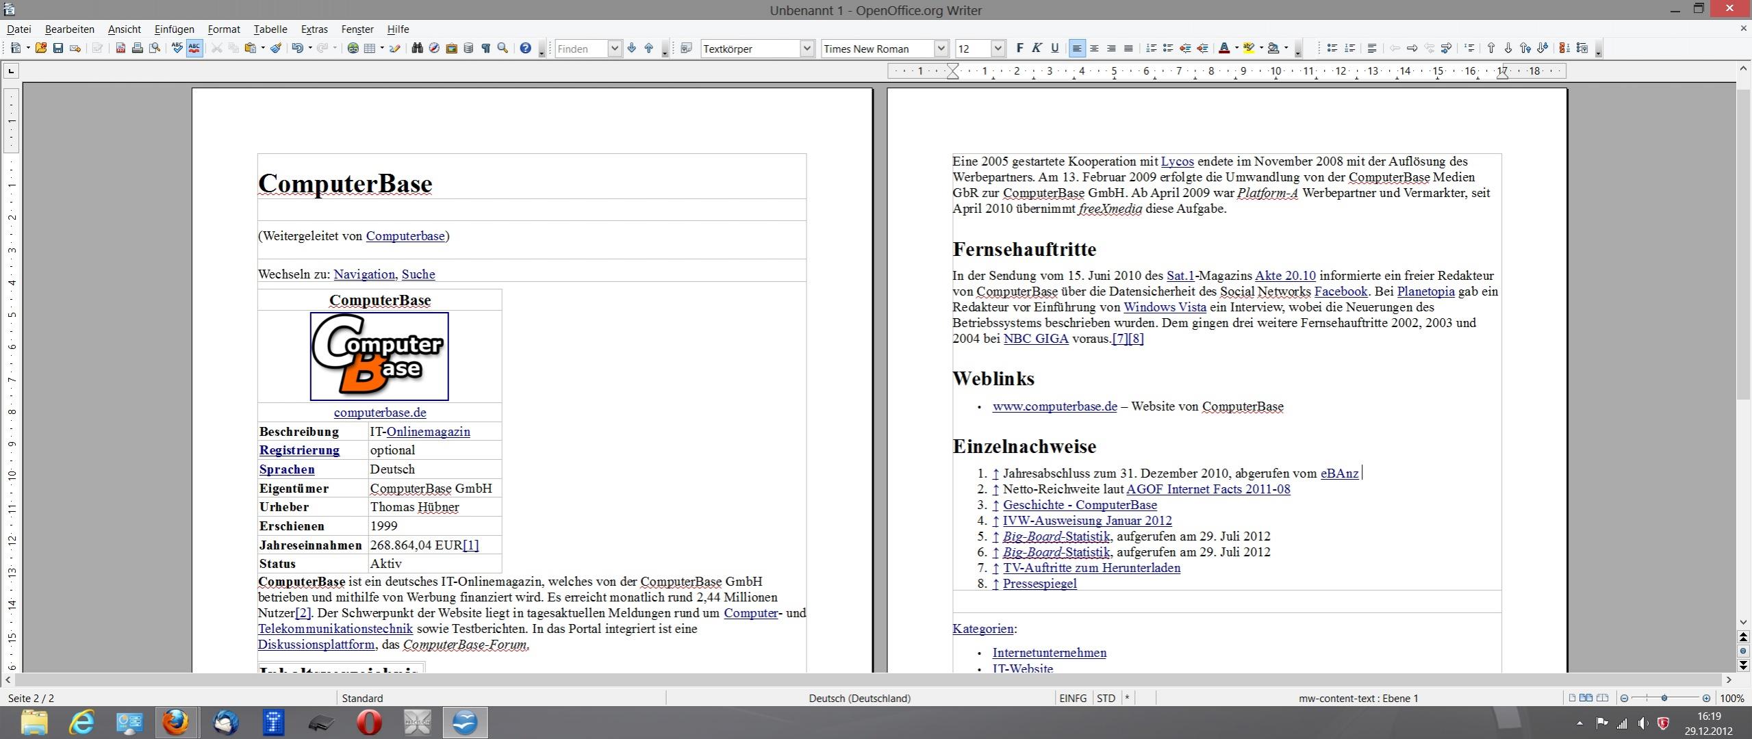Screen dimensions: 1752x739
Task: Open Data Sources database icon
Action: pos(468,49)
